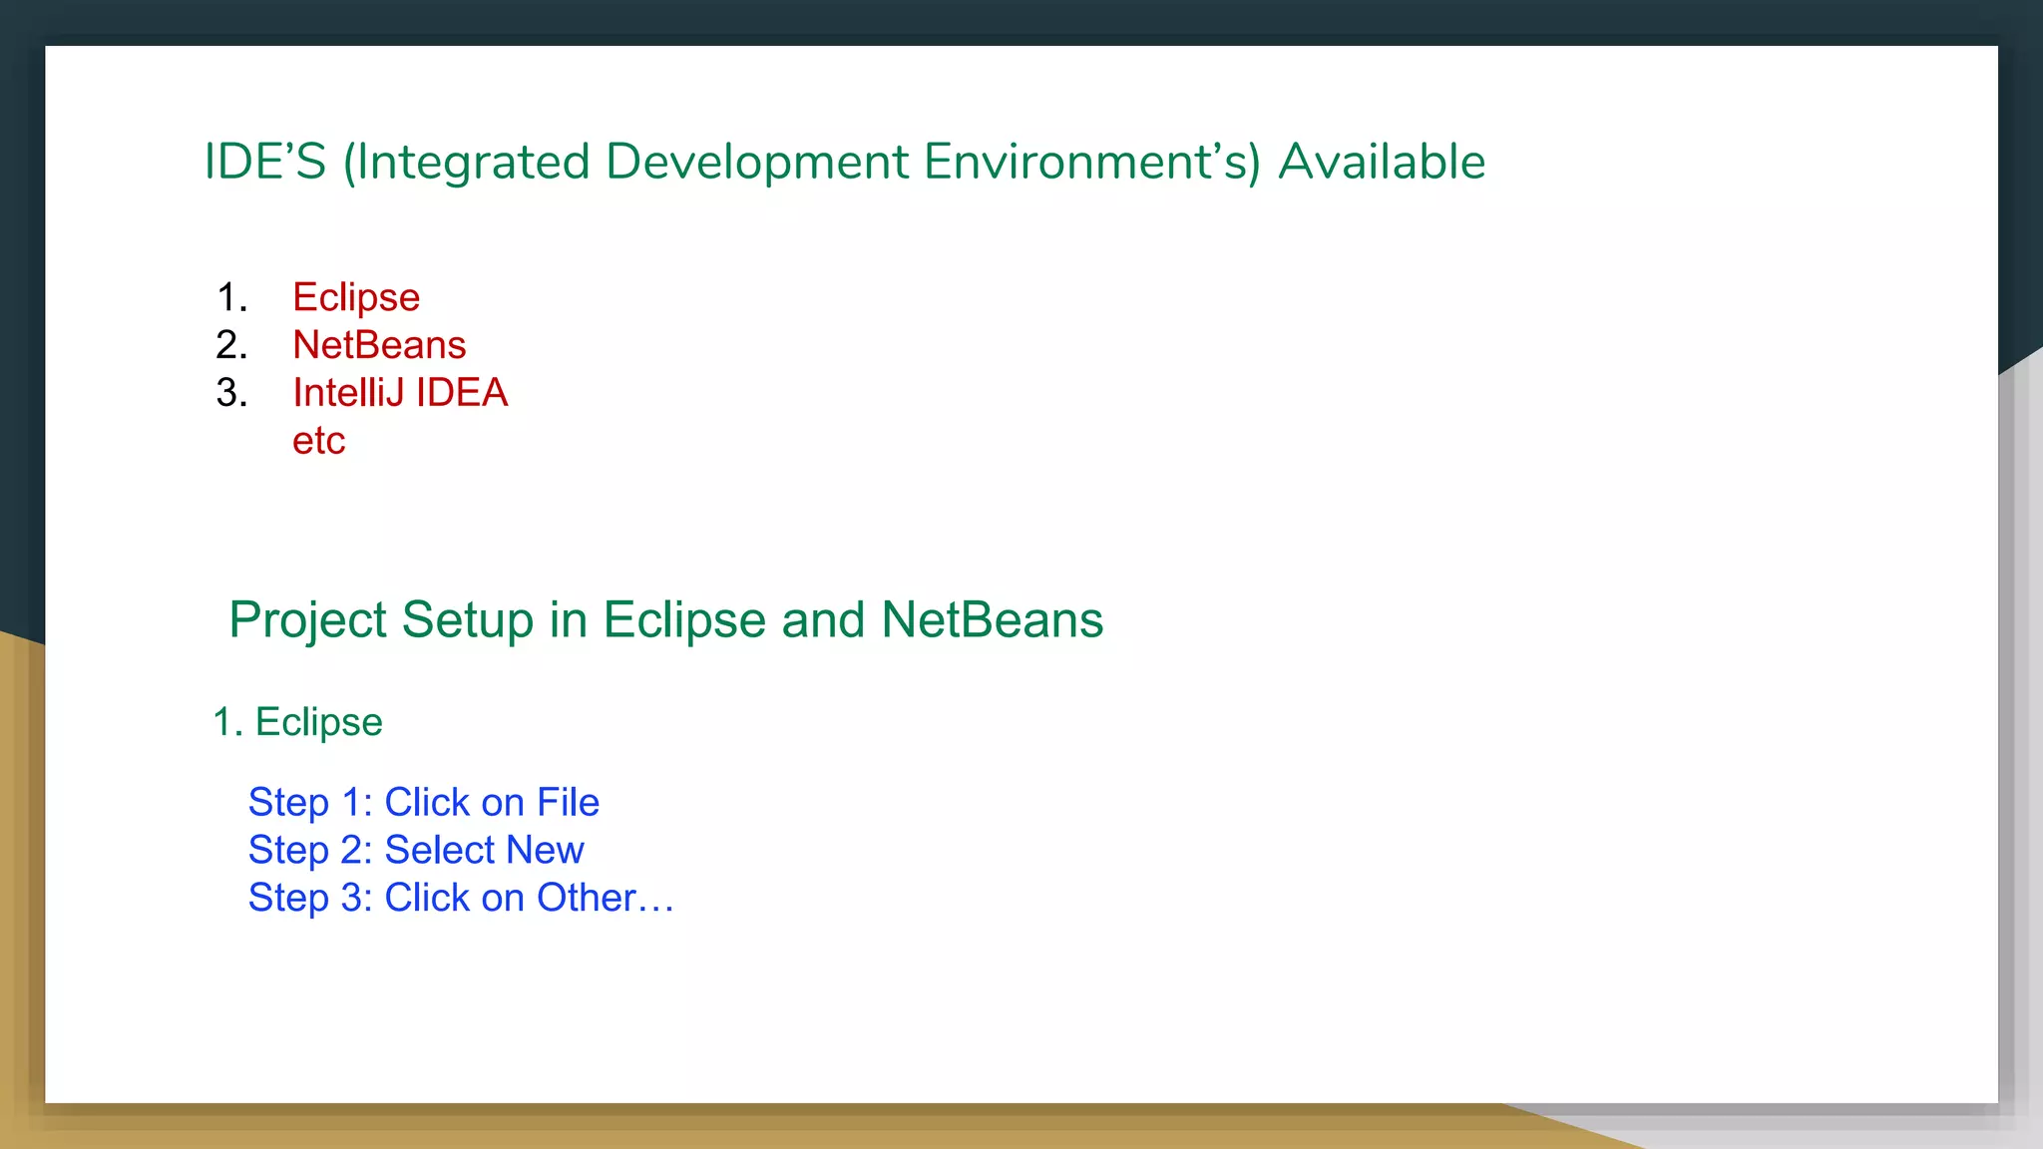Click the slide title about IDE'S Available
Image resolution: width=2043 pixels, height=1149 pixels.
[844, 162]
